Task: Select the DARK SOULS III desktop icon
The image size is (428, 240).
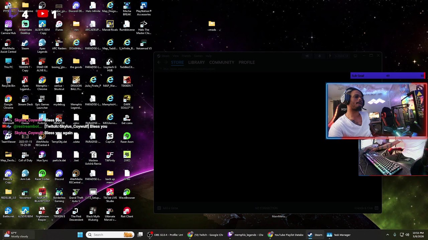Action: (x=127, y=102)
